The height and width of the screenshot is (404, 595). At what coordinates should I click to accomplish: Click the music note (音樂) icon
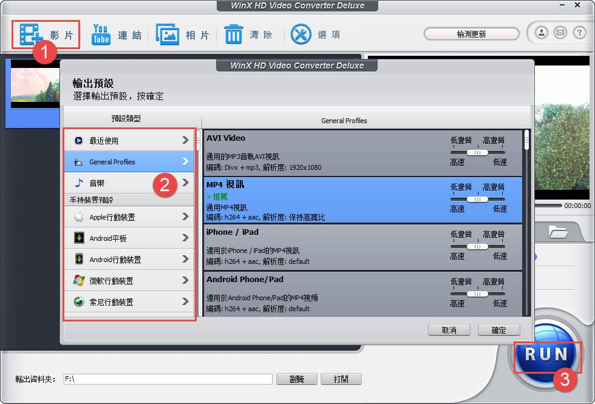point(78,183)
